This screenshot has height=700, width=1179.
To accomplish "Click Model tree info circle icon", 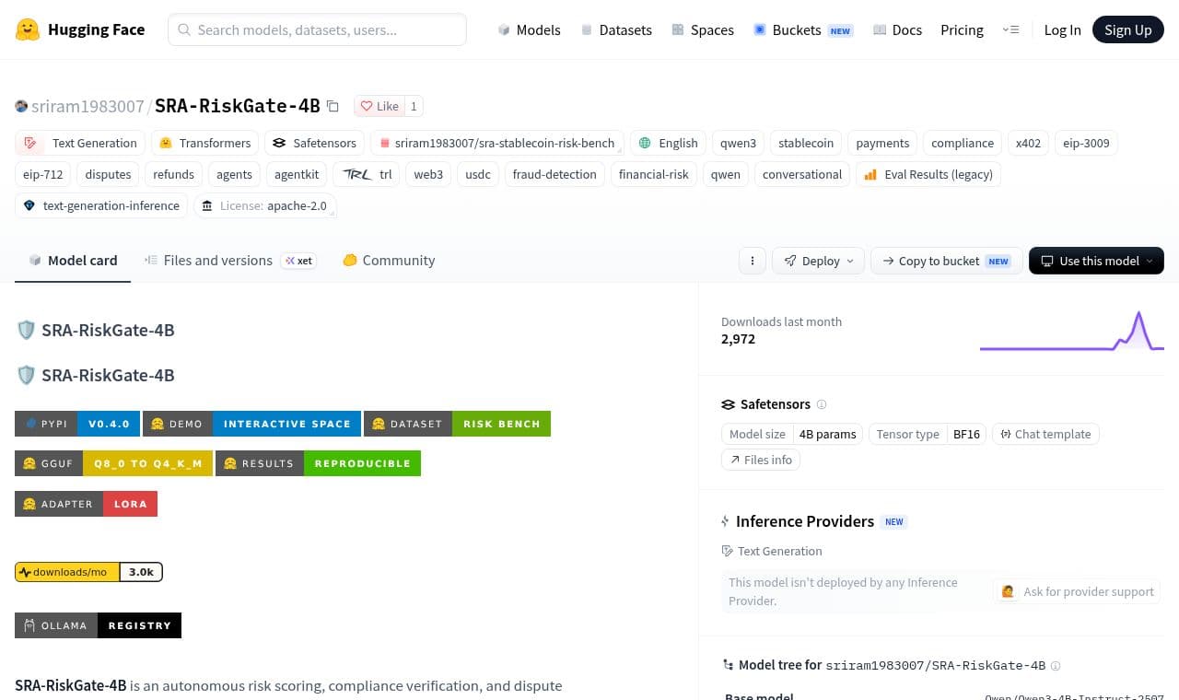I will 1056,665.
